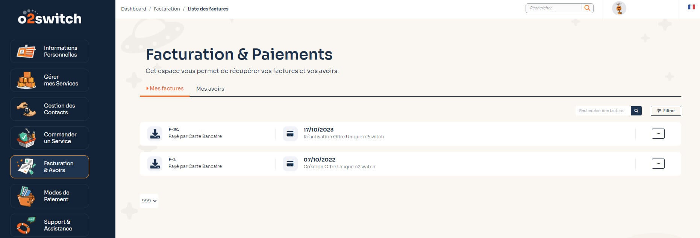Open the user avatar menu

tap(619, 8)
